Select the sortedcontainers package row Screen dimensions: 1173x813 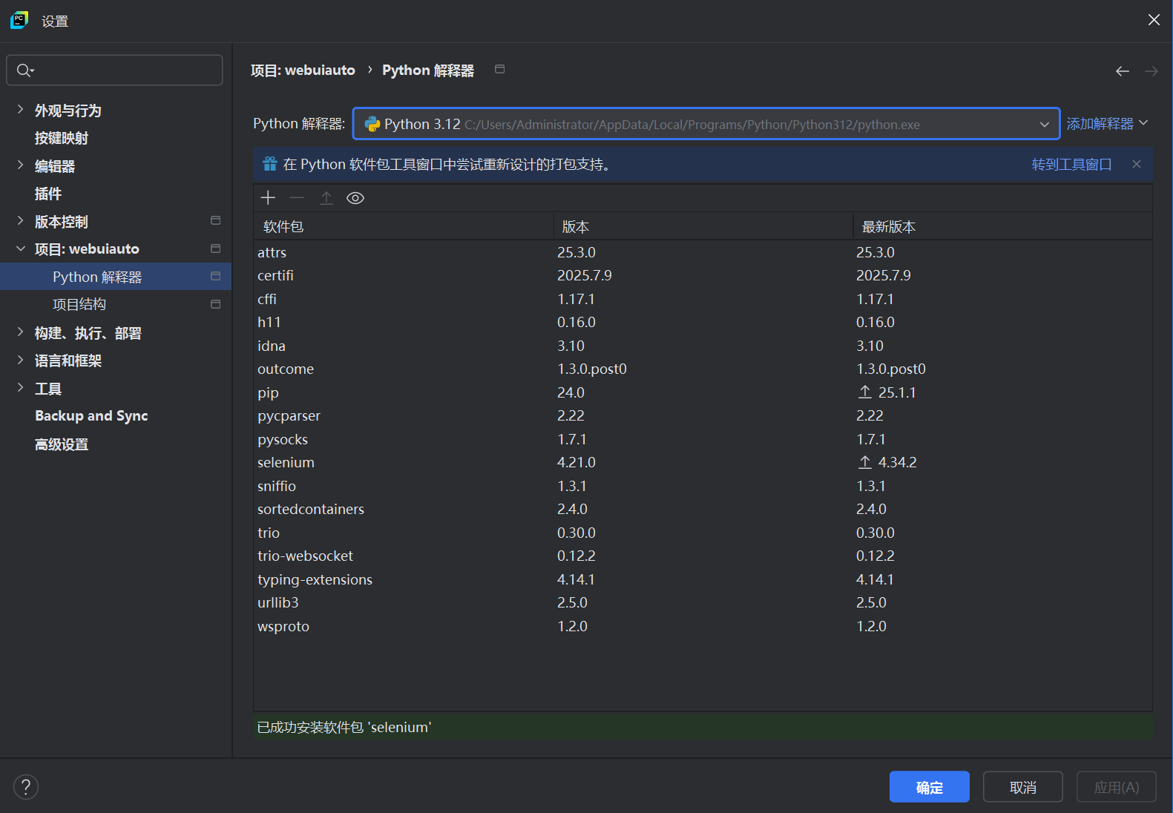click(x=703, y=509)
